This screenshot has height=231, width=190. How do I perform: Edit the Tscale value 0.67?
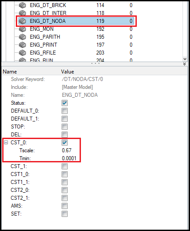pos(66,150)
